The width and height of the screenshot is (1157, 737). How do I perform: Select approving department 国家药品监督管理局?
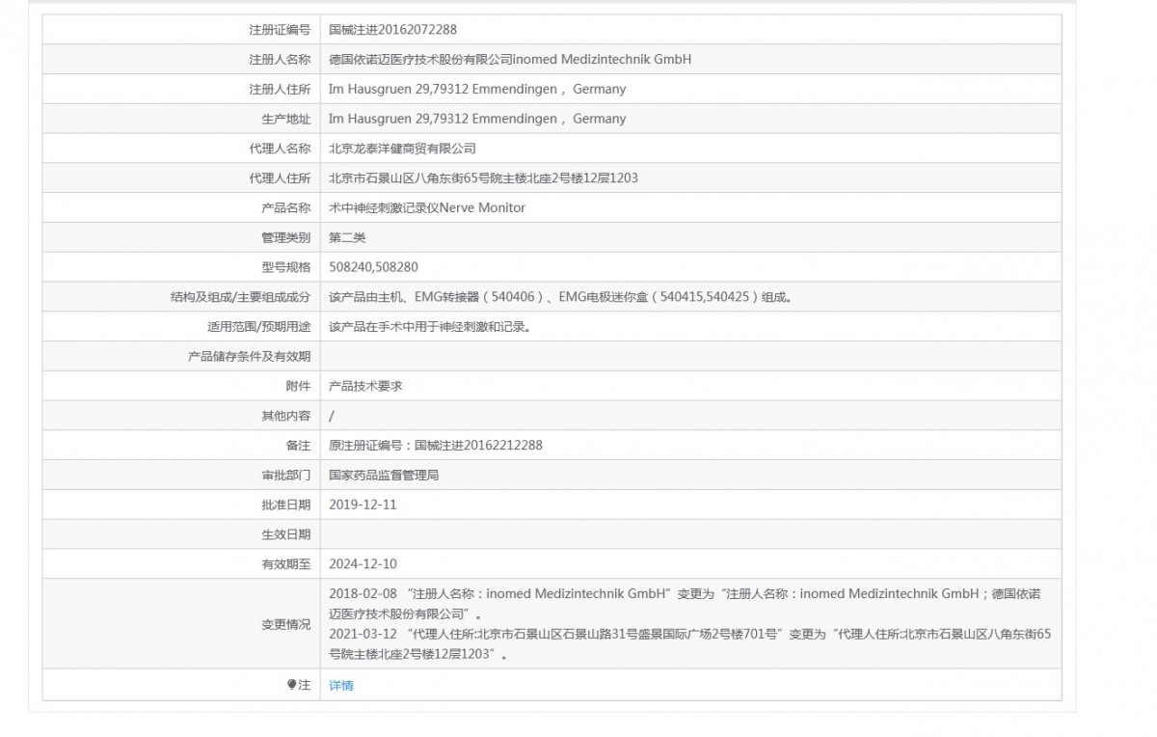[x=384, y=475]
